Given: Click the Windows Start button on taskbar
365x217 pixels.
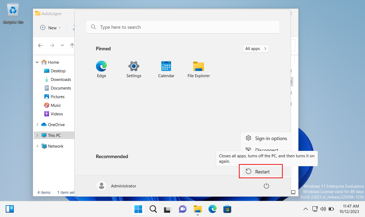Looking at the screenshot, I should click(138, 209).
